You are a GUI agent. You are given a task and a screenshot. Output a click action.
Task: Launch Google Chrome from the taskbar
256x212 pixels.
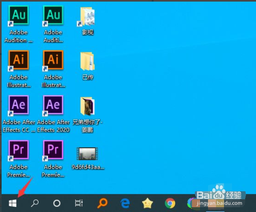170,203
